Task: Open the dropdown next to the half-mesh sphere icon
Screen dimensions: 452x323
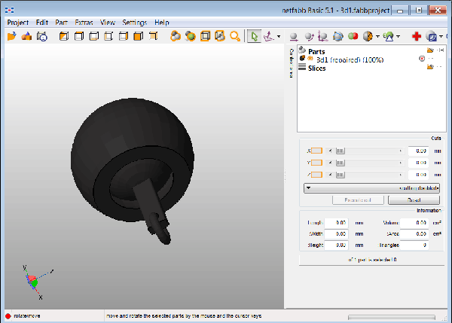Action: [x=377, y=37]
